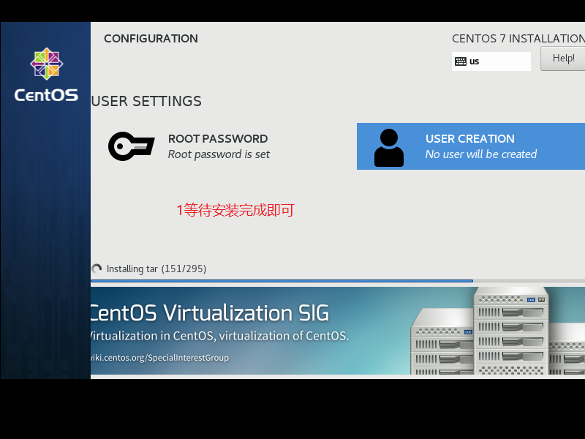
Task: Click the CONFIGURATION heading
Action: 151,39
